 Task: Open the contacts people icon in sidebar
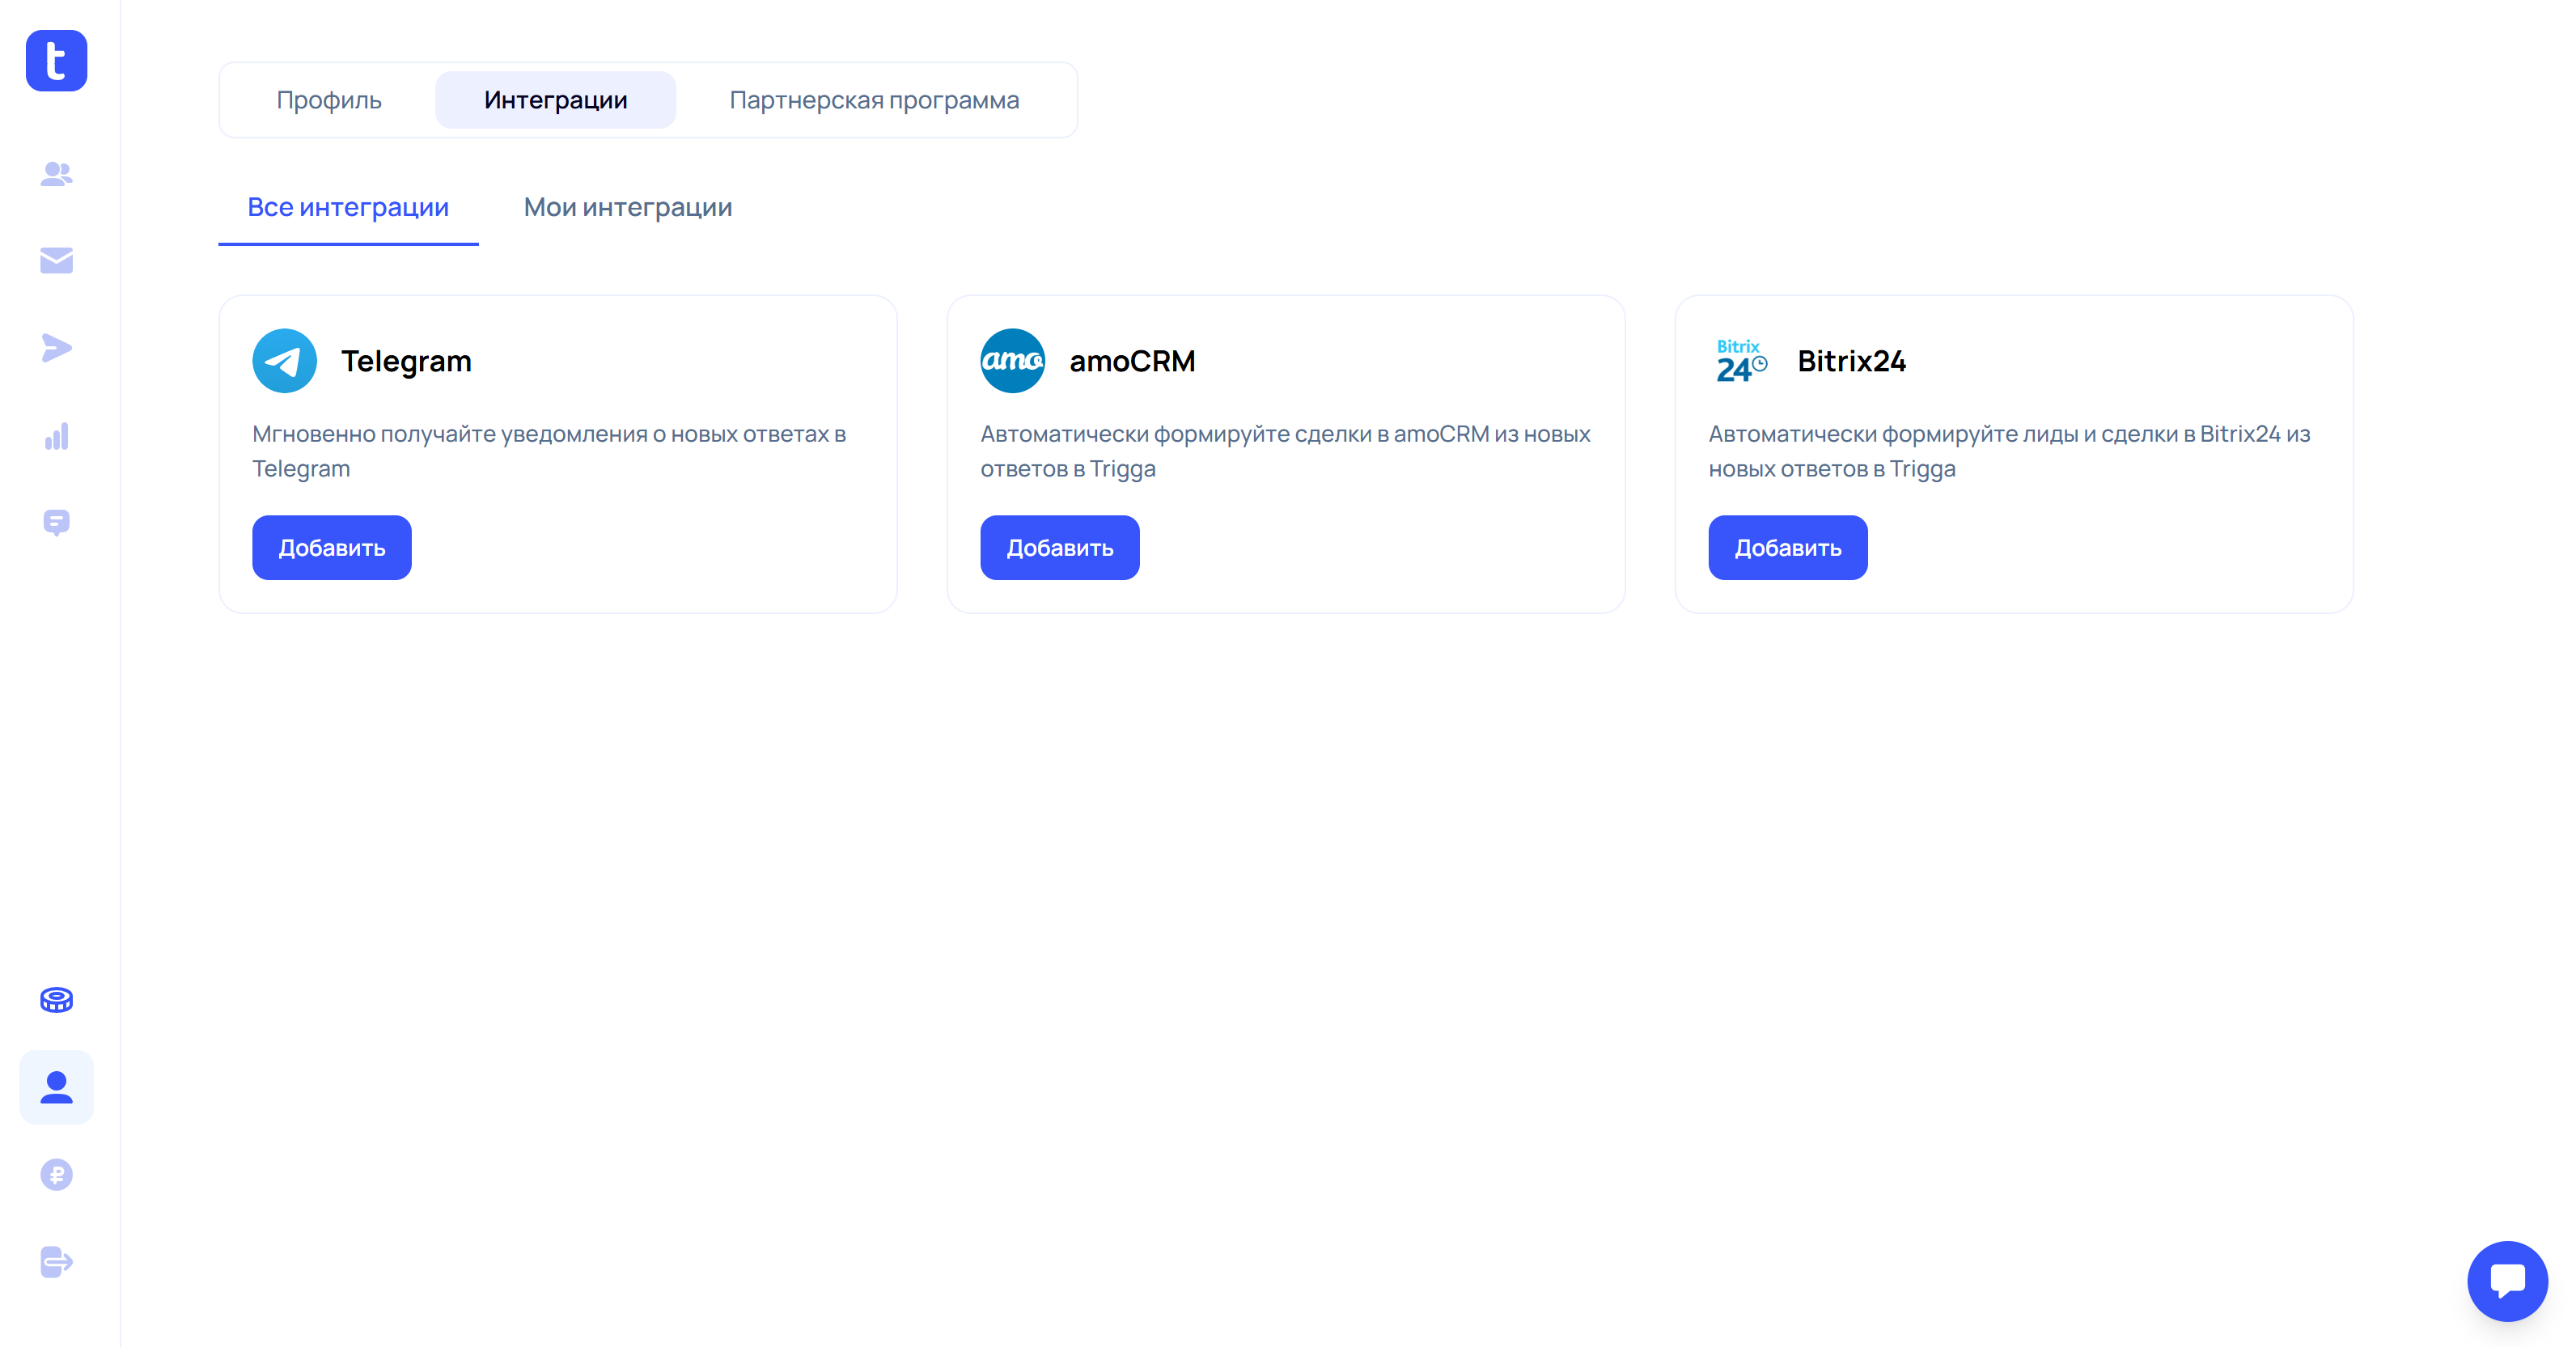click(56, 174)
